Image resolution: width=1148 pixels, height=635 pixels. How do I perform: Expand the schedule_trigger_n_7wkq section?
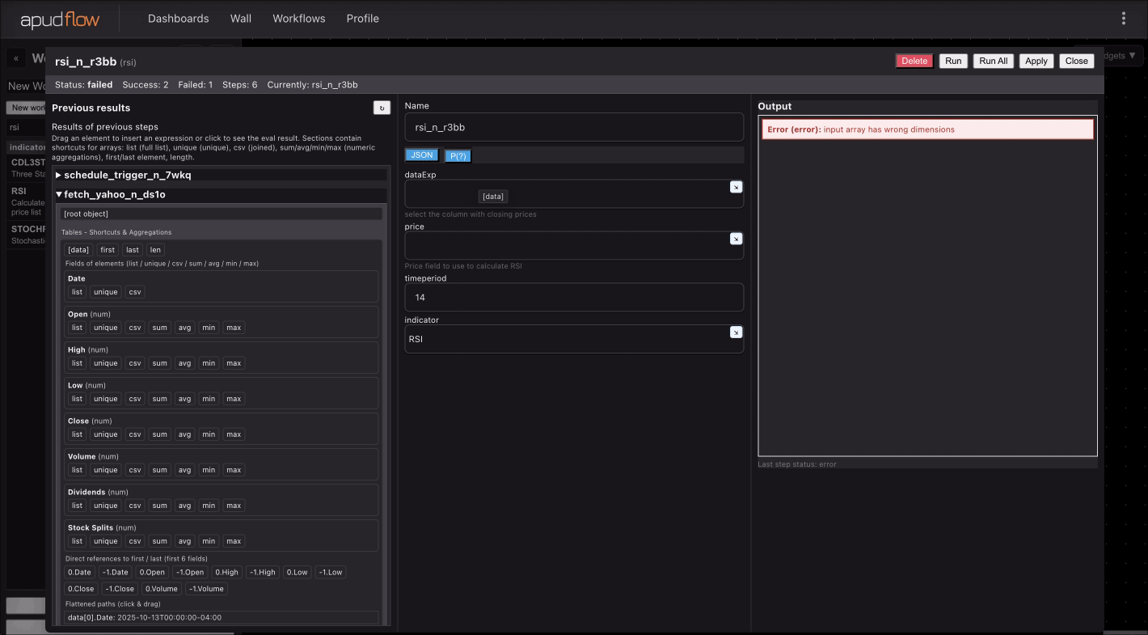127,175
